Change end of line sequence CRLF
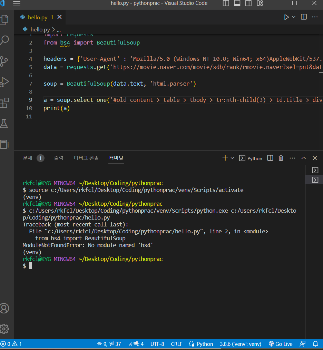Screen dimensions: 323x350 tap(176, 344)
